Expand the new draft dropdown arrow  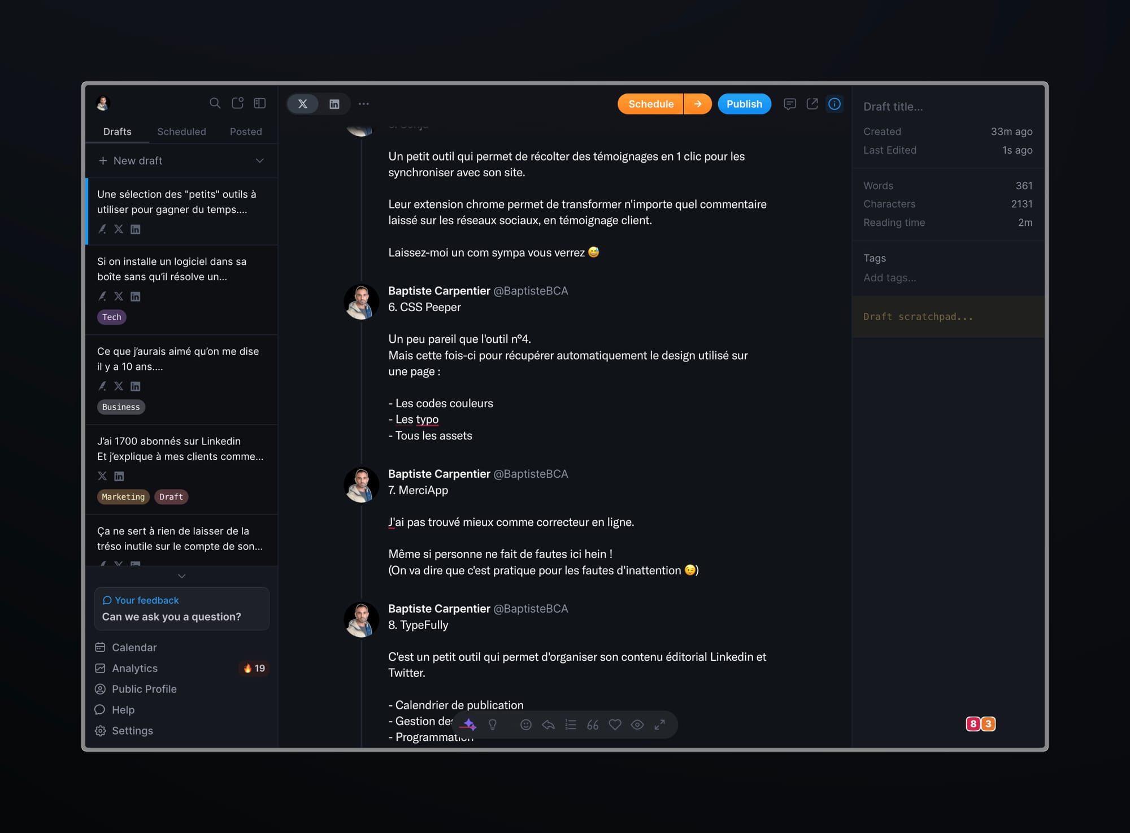(260, 160)
